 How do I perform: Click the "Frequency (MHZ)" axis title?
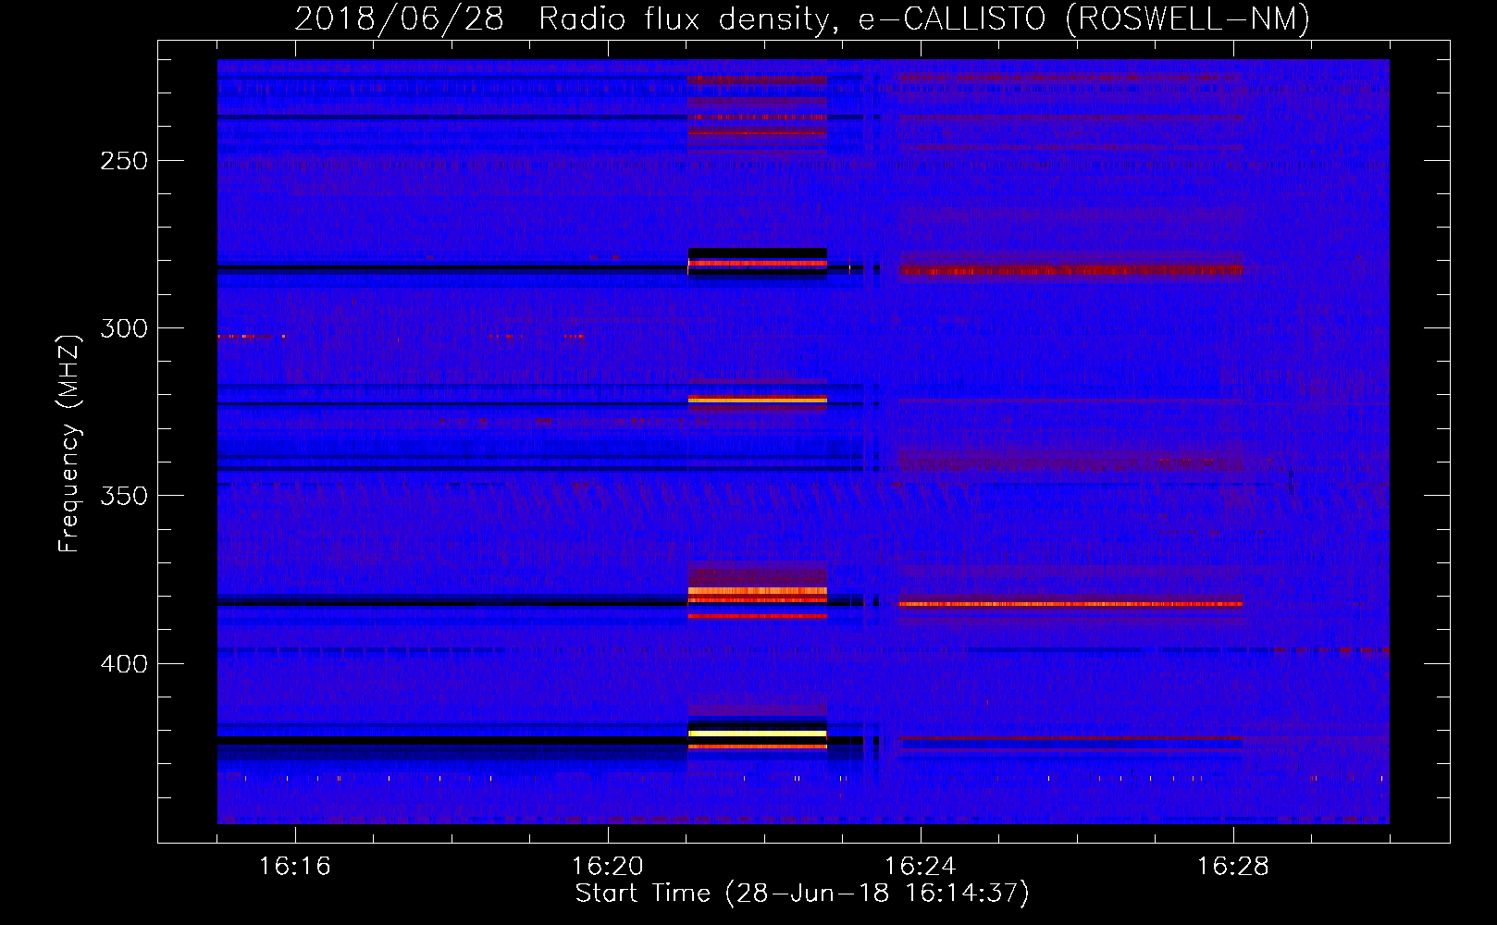point(69,443)
